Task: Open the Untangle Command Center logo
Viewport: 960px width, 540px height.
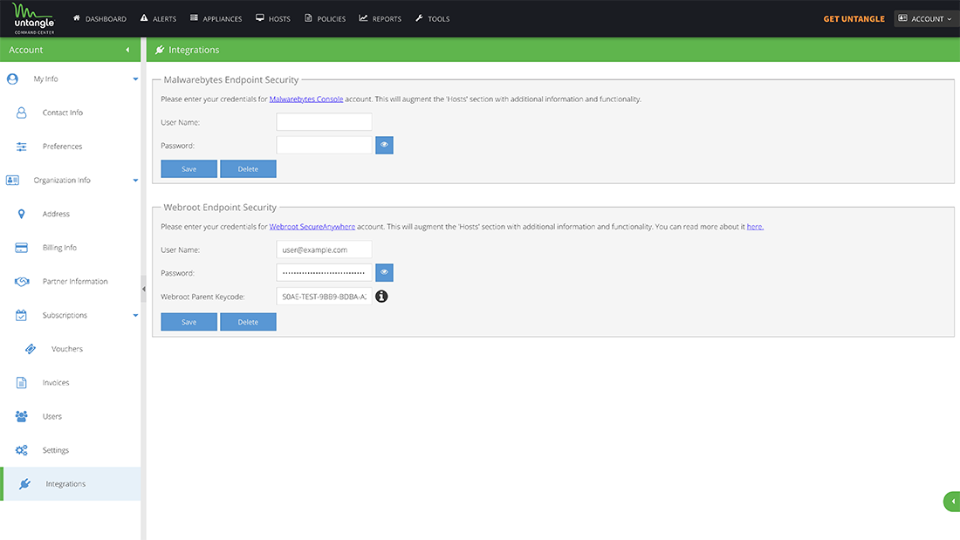Action: coord(34,18)
